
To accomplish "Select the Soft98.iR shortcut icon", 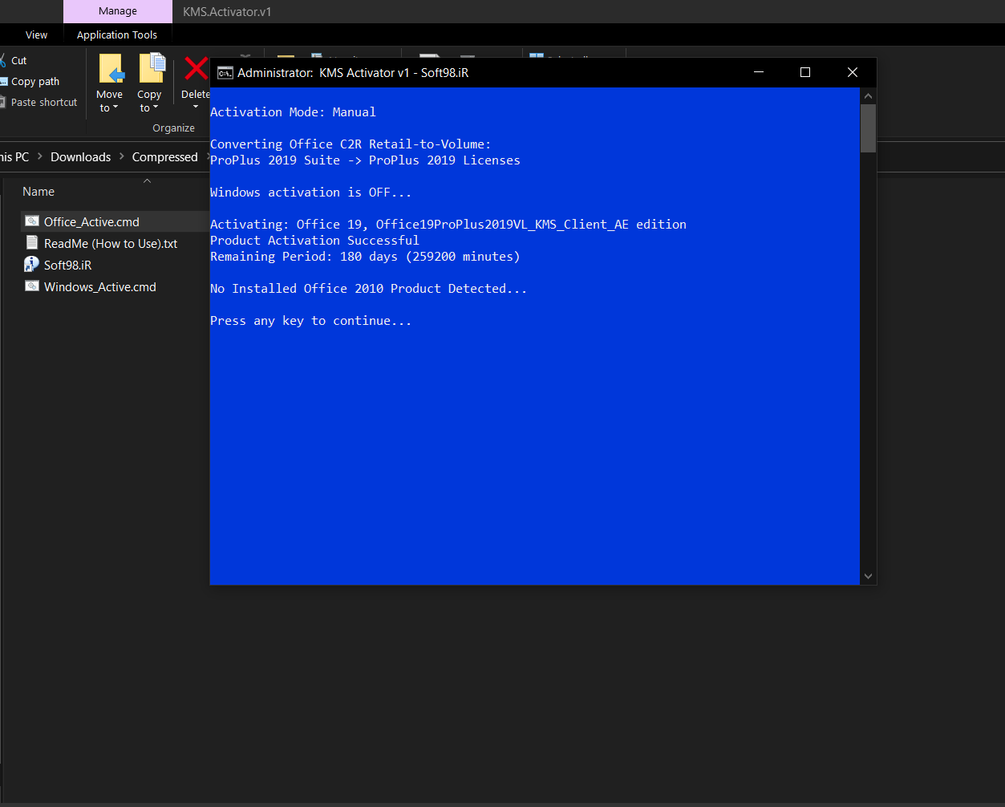I will (x=32, y=265).
